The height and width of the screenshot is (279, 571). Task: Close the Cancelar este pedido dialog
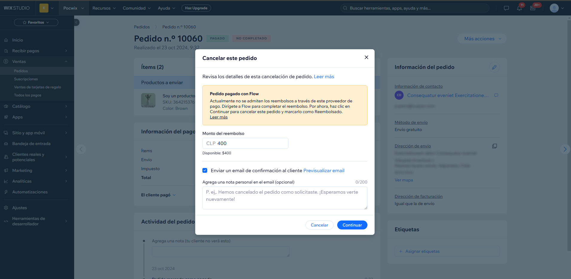coord(366,57)
